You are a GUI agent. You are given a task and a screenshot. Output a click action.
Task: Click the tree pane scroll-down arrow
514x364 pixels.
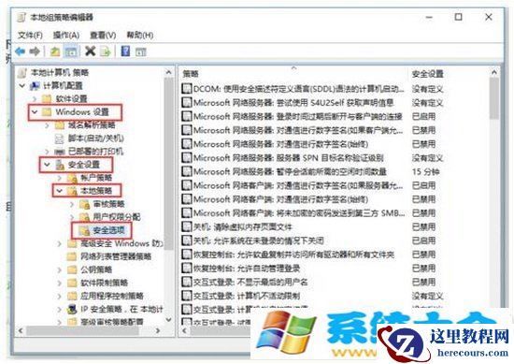point(169,320)
